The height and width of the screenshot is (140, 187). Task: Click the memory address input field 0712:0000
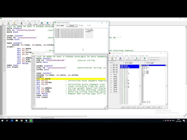(x=60, y=26)
